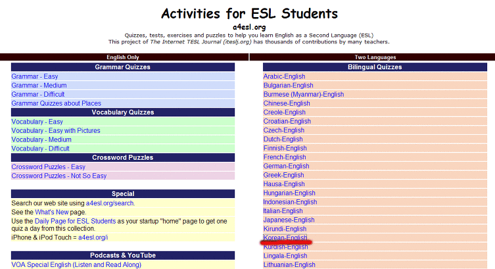The height and width of the screenshot is (269, 495).
Task: Open Japanese-English quizzes
Action: (x=289, y=220)
